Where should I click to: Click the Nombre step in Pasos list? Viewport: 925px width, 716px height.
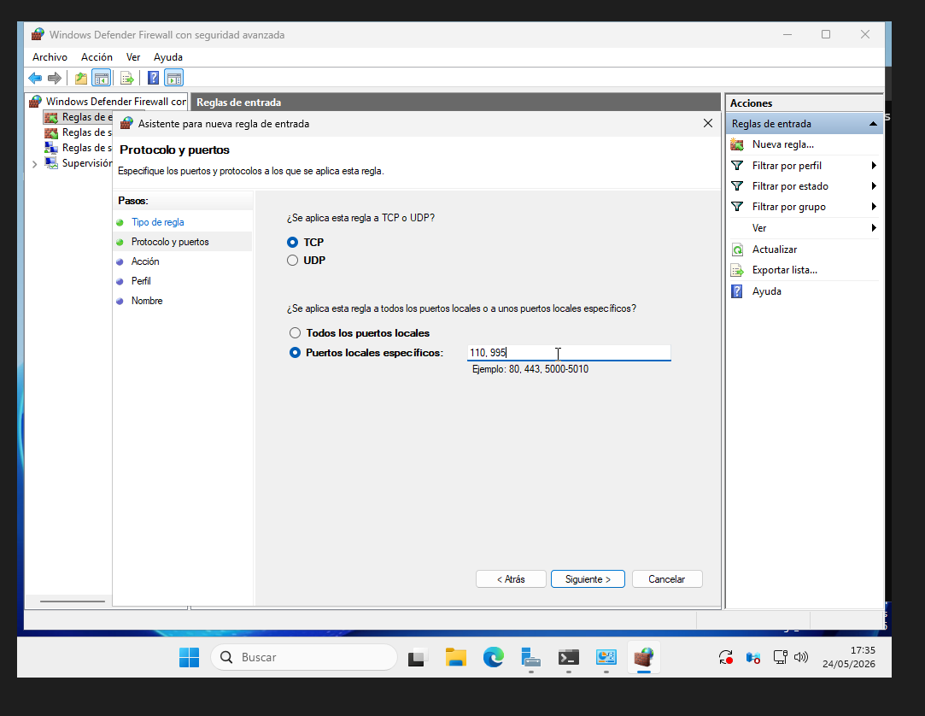tap(147, 301)
